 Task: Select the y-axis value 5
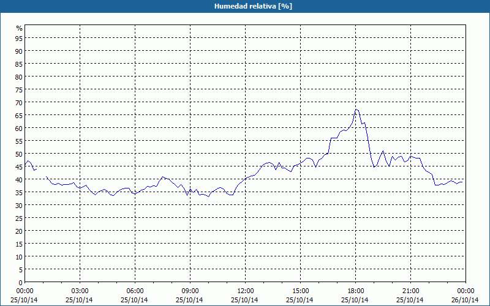pos(21,270)
